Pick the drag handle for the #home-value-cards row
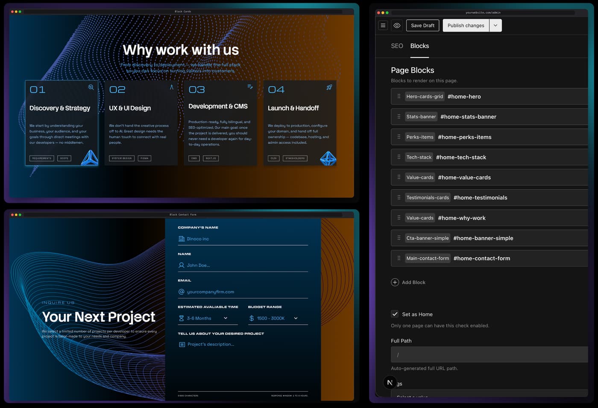 tap(399, 177)
